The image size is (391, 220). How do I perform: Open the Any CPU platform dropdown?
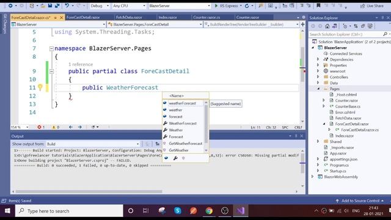[129, 5]
